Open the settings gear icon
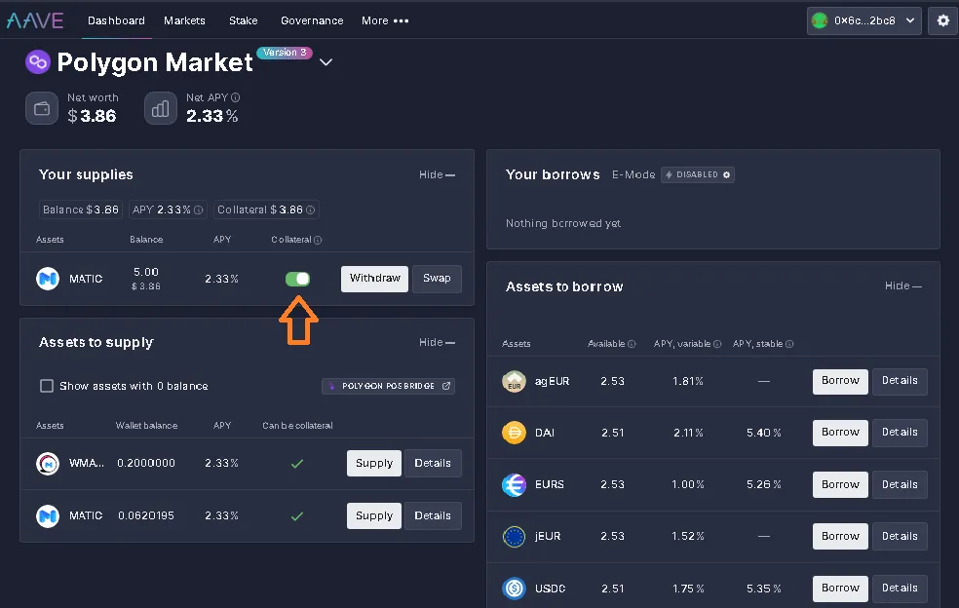The height and width of the screenshot is (608, 959). [943, 20]
